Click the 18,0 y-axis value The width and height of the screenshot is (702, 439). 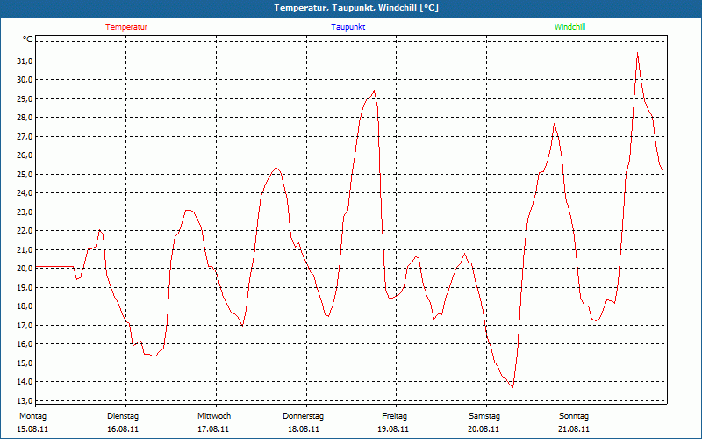tap(25, 306)
